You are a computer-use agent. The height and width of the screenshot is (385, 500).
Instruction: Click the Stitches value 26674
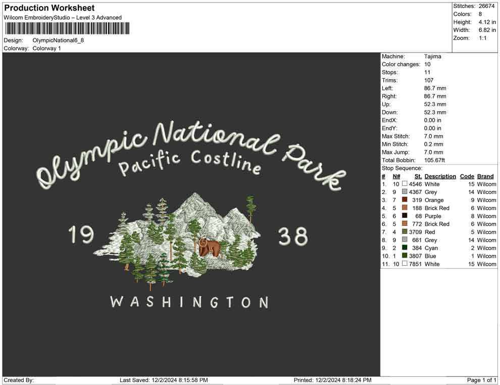click(x=486, y=6)
